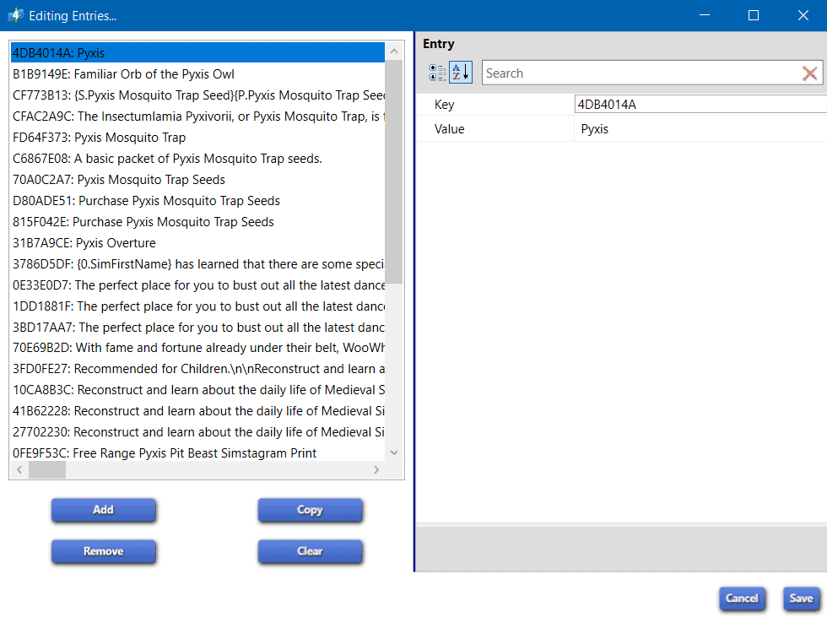
Task: Maximize the Editing Entries window
Action: tap(754, 15)
